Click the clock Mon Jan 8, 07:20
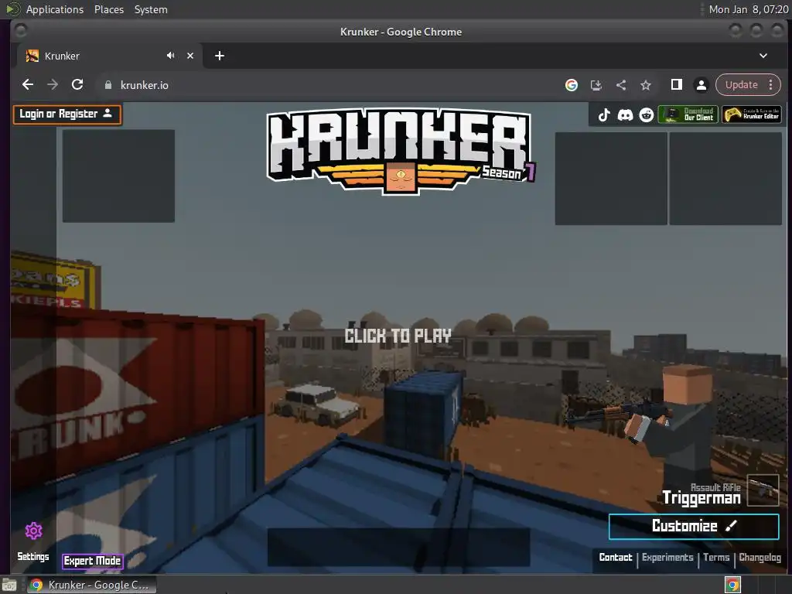Screen dimensions: 792x594 (748, 9)
